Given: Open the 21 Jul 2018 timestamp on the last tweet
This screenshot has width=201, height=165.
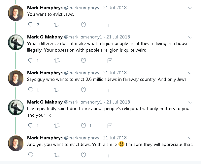Looking at the screenshot, I should click(x=115, y=137).
